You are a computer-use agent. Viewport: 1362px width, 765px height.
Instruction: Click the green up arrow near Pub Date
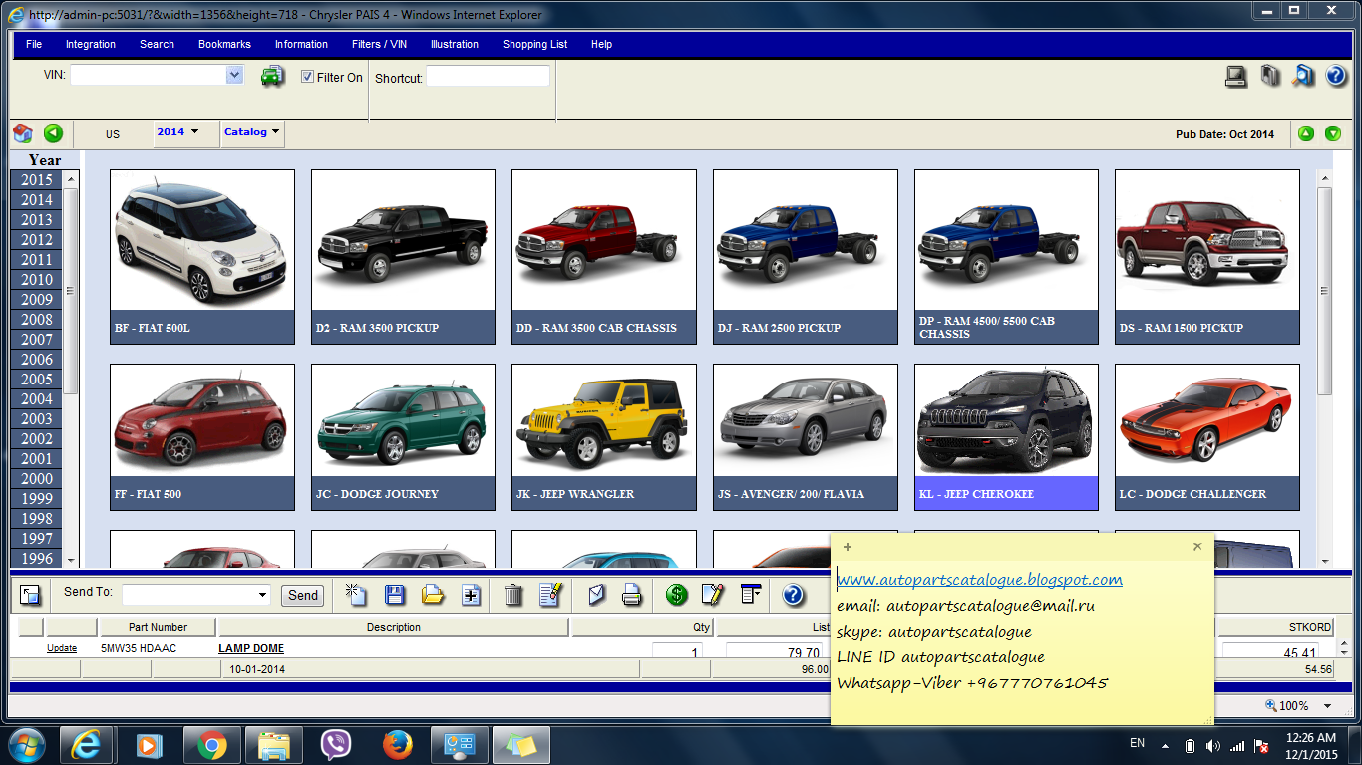[1306, 133]
